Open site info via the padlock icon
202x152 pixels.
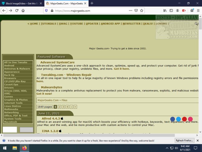52,11
